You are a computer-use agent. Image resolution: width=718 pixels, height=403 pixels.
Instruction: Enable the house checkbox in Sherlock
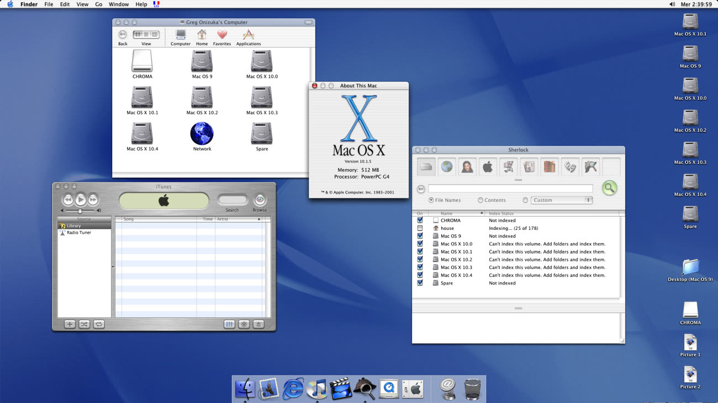click(x=420, y=228)
